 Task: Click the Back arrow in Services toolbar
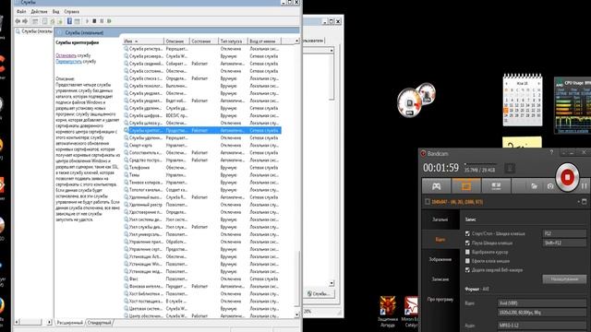pyautogui.click(x=18, y=21)
